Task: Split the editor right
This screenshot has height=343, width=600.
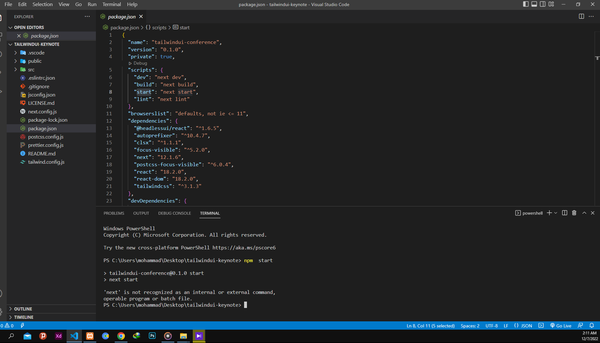Action: 582,17
